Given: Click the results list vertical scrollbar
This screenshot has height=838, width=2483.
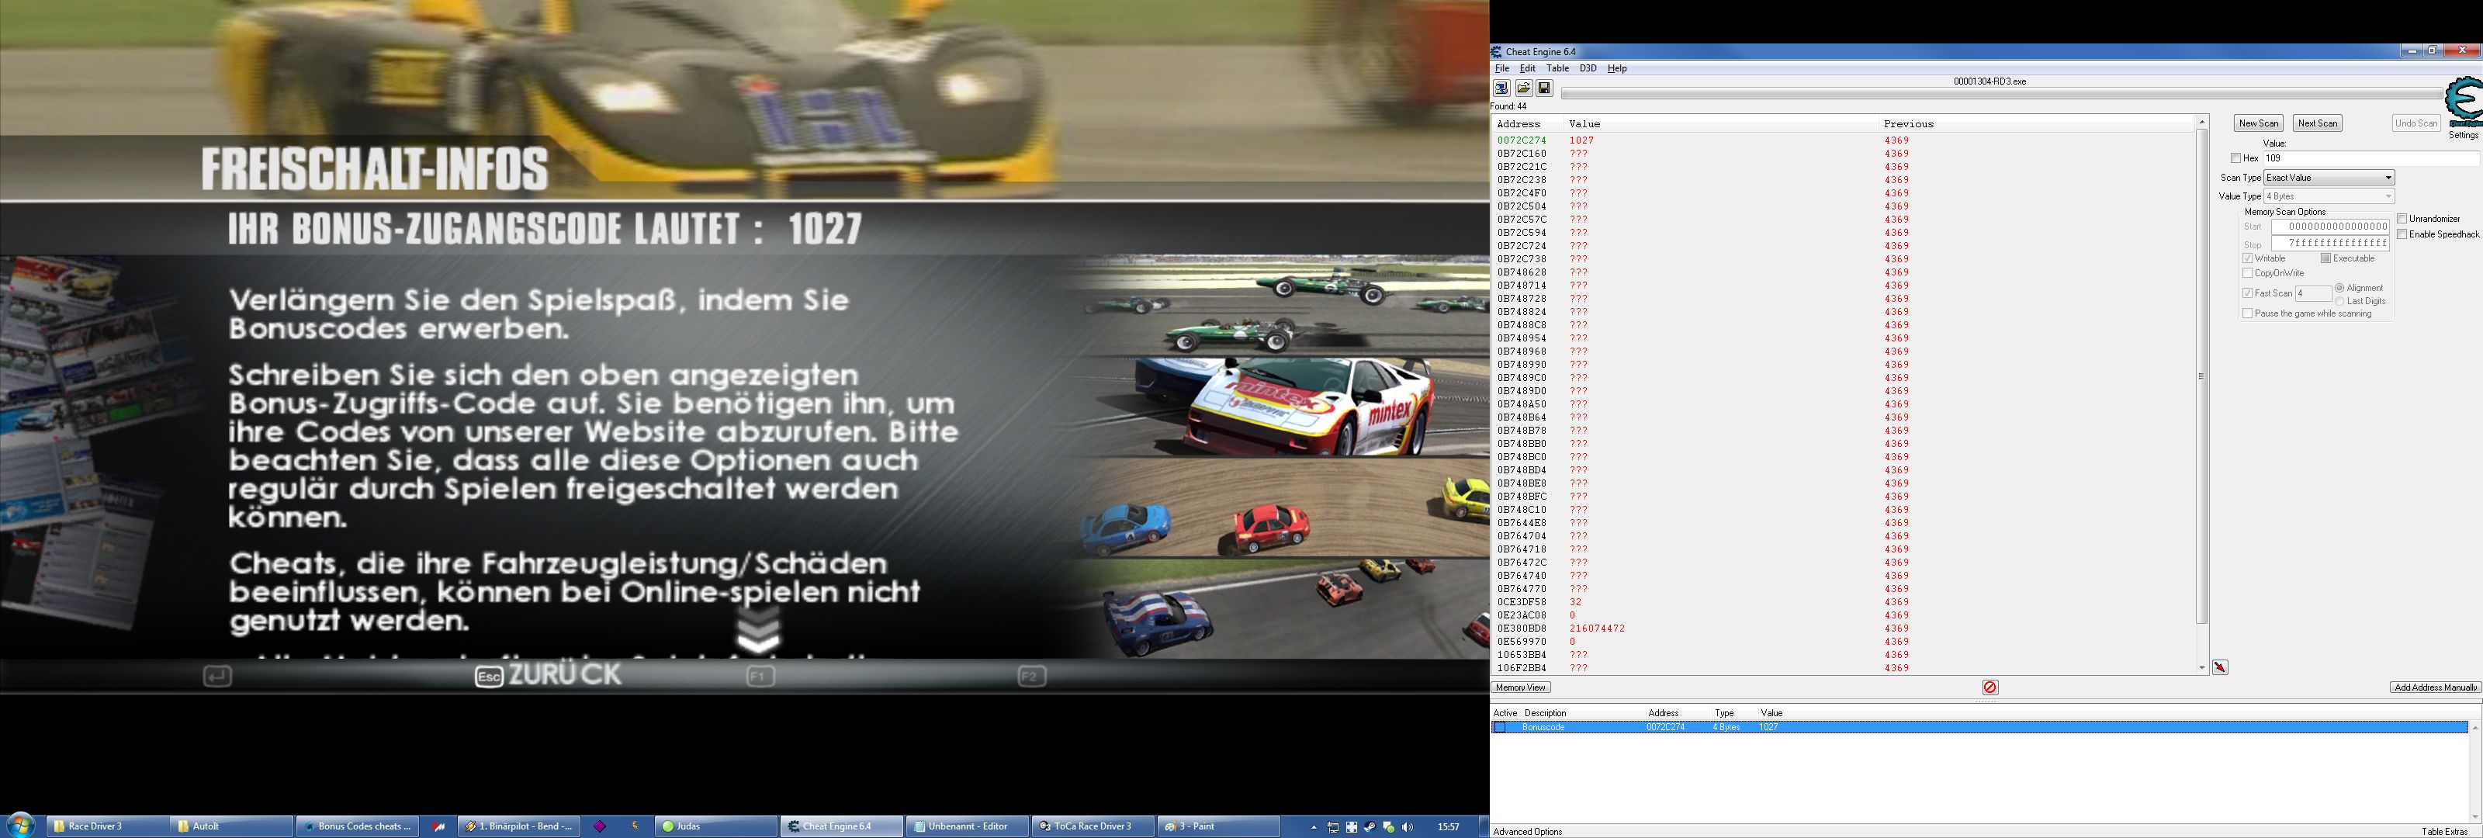Looking at the screenshot, I should [2201, 376].
